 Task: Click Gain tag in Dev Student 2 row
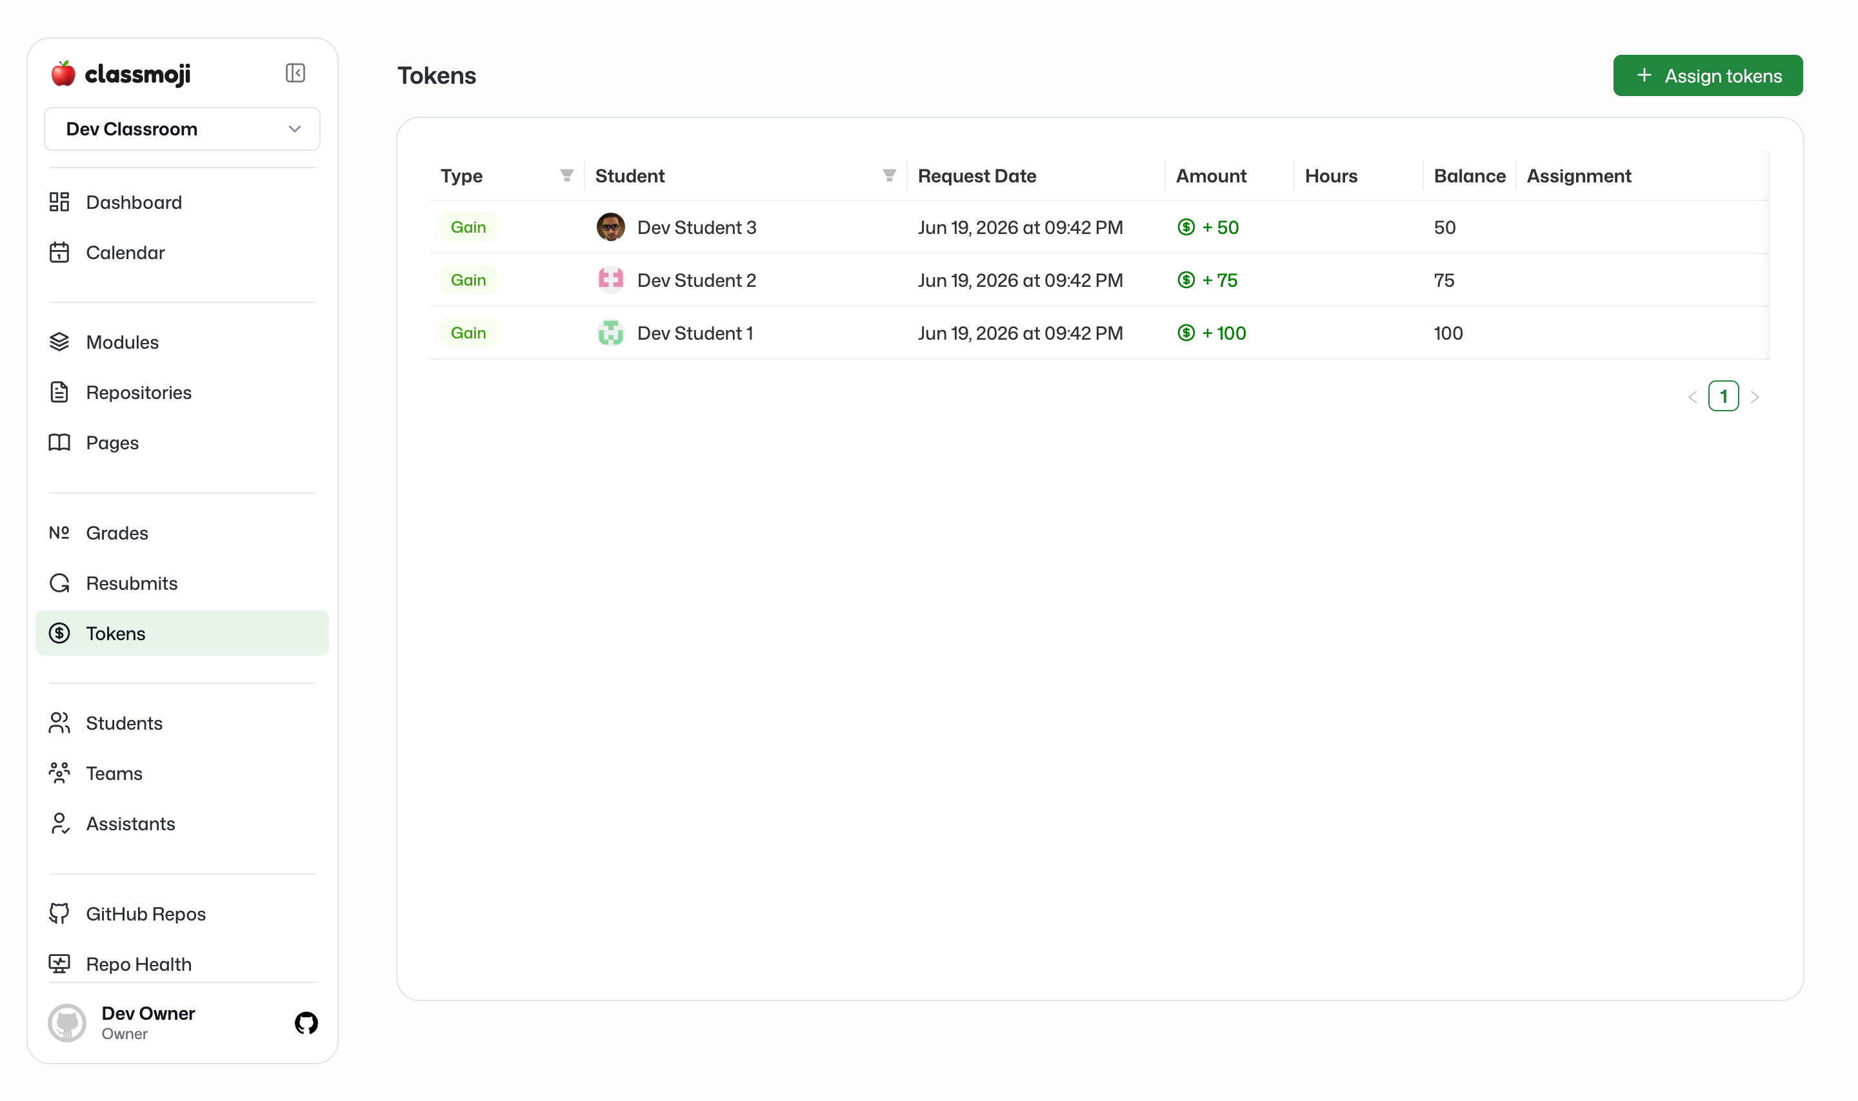pos(468,280)
